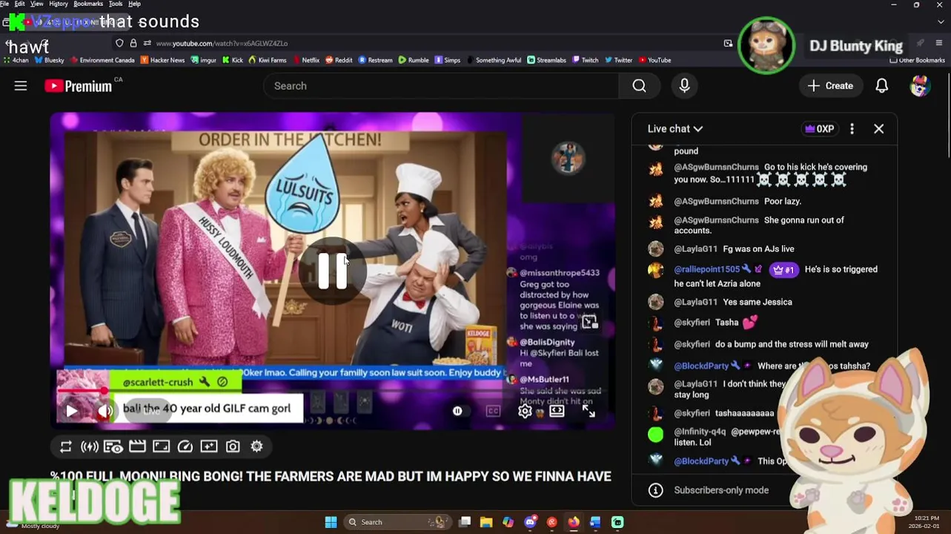
Task: Open YouTube notifications bell
Action: point(881,86)
